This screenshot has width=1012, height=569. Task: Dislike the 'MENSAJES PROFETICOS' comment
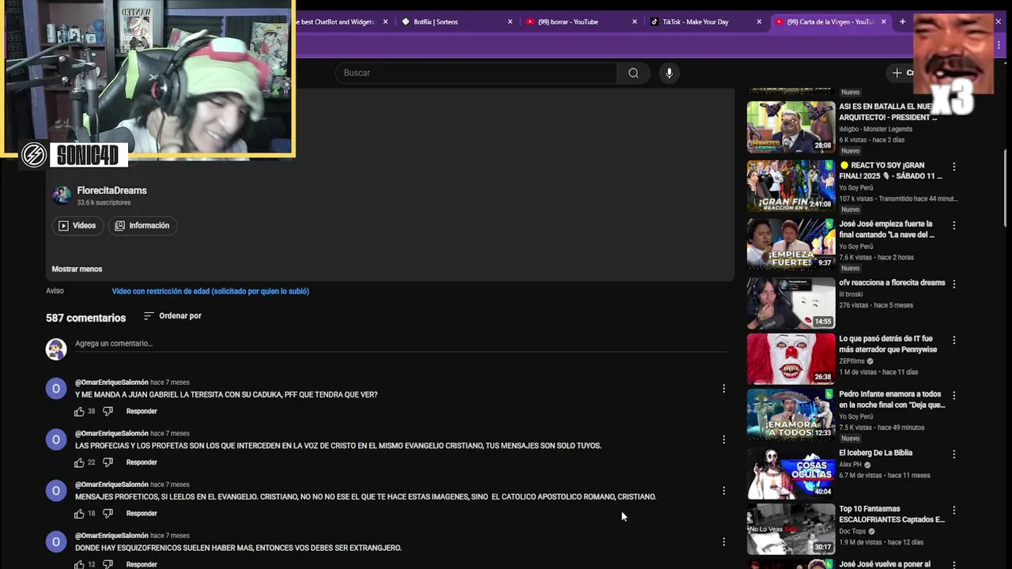click(x=108, y=514)
